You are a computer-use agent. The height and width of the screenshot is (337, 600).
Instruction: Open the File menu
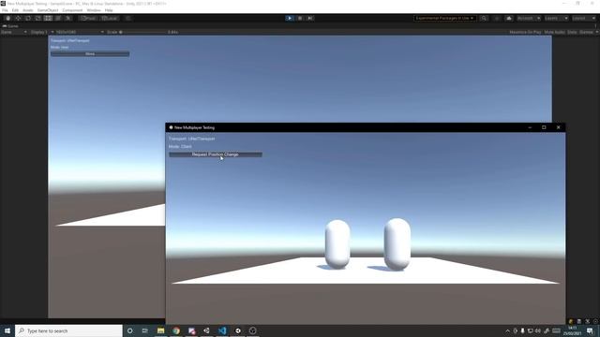click(x=5, y=10)
